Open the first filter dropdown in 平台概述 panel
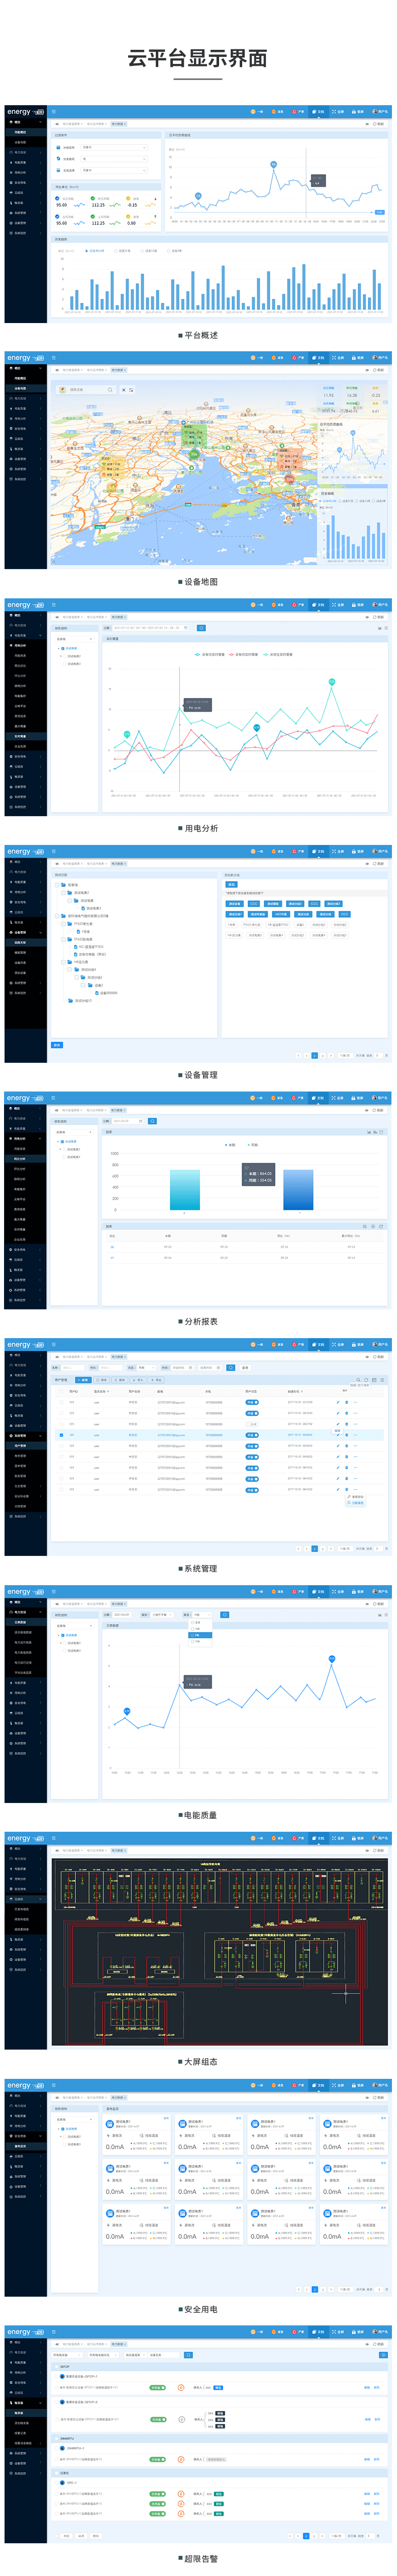 pyautogui.click(x=115, y=147)
